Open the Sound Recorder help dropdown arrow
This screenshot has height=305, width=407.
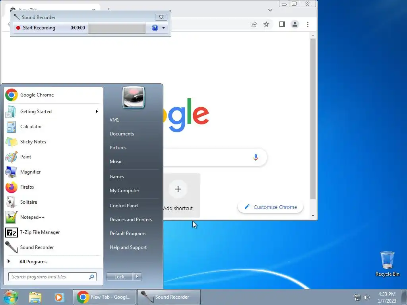coord(163,28)
